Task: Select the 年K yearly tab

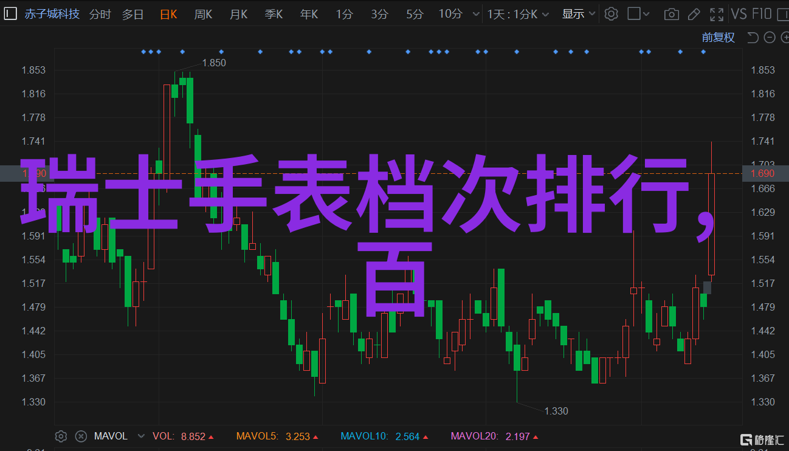Action: point(309,14)
